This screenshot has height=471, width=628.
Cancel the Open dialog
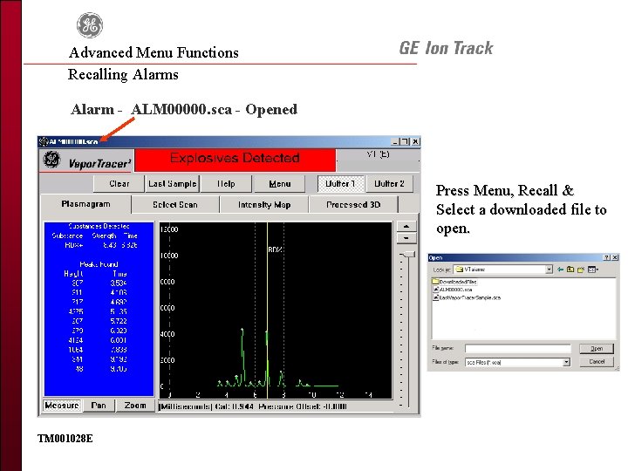597,362
